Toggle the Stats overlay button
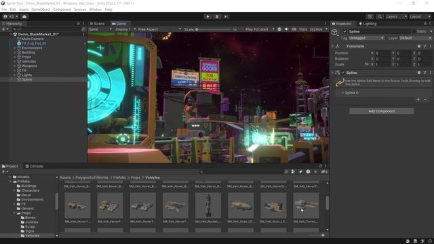Viewport: 434px width, 244px height. coord(303,29)
